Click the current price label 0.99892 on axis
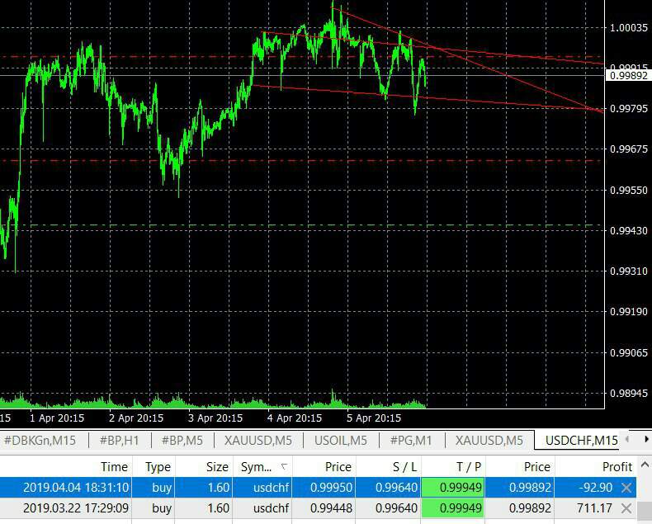The image size is (652, 524). (628, 75)
